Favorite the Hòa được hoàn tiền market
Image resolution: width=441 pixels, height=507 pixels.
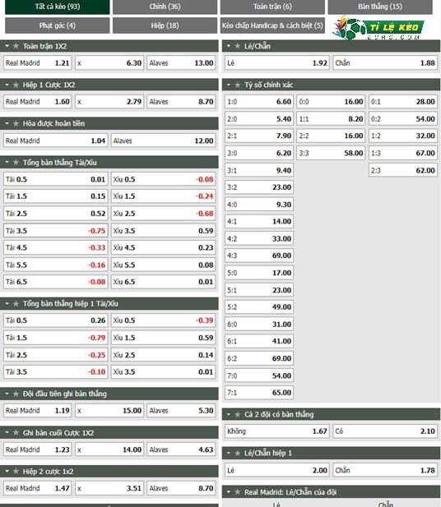click(16, 123)
